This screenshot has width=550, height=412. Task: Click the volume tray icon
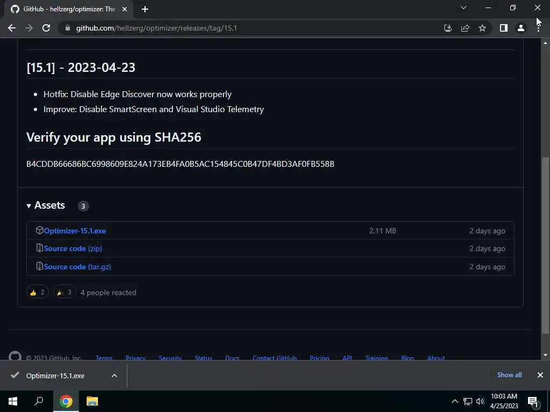coord(480,401)
